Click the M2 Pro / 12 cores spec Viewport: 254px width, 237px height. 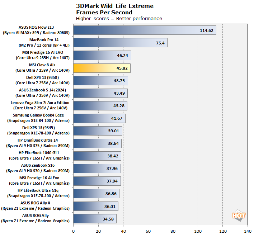(44, 45)
